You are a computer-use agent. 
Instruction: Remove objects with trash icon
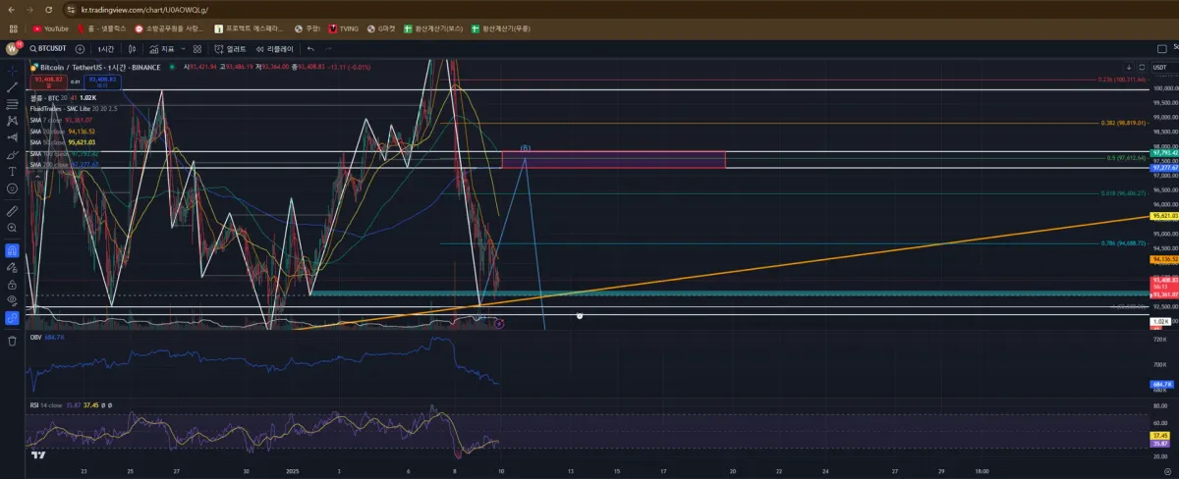pyautogui.click(x=12, y=341)
